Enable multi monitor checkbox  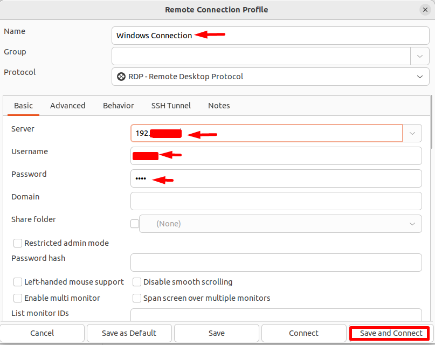(18, 298)
